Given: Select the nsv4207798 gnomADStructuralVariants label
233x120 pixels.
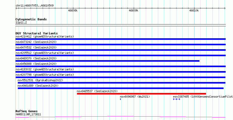Looking at the screenshot, I should coord(45,75).
